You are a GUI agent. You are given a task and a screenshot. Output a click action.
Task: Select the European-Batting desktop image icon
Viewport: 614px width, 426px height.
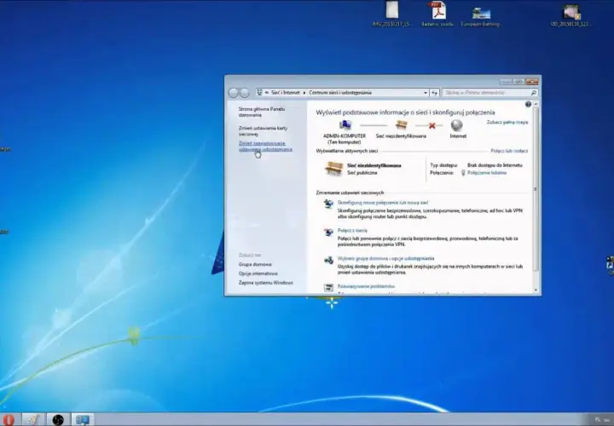click(x=481, y=15)
